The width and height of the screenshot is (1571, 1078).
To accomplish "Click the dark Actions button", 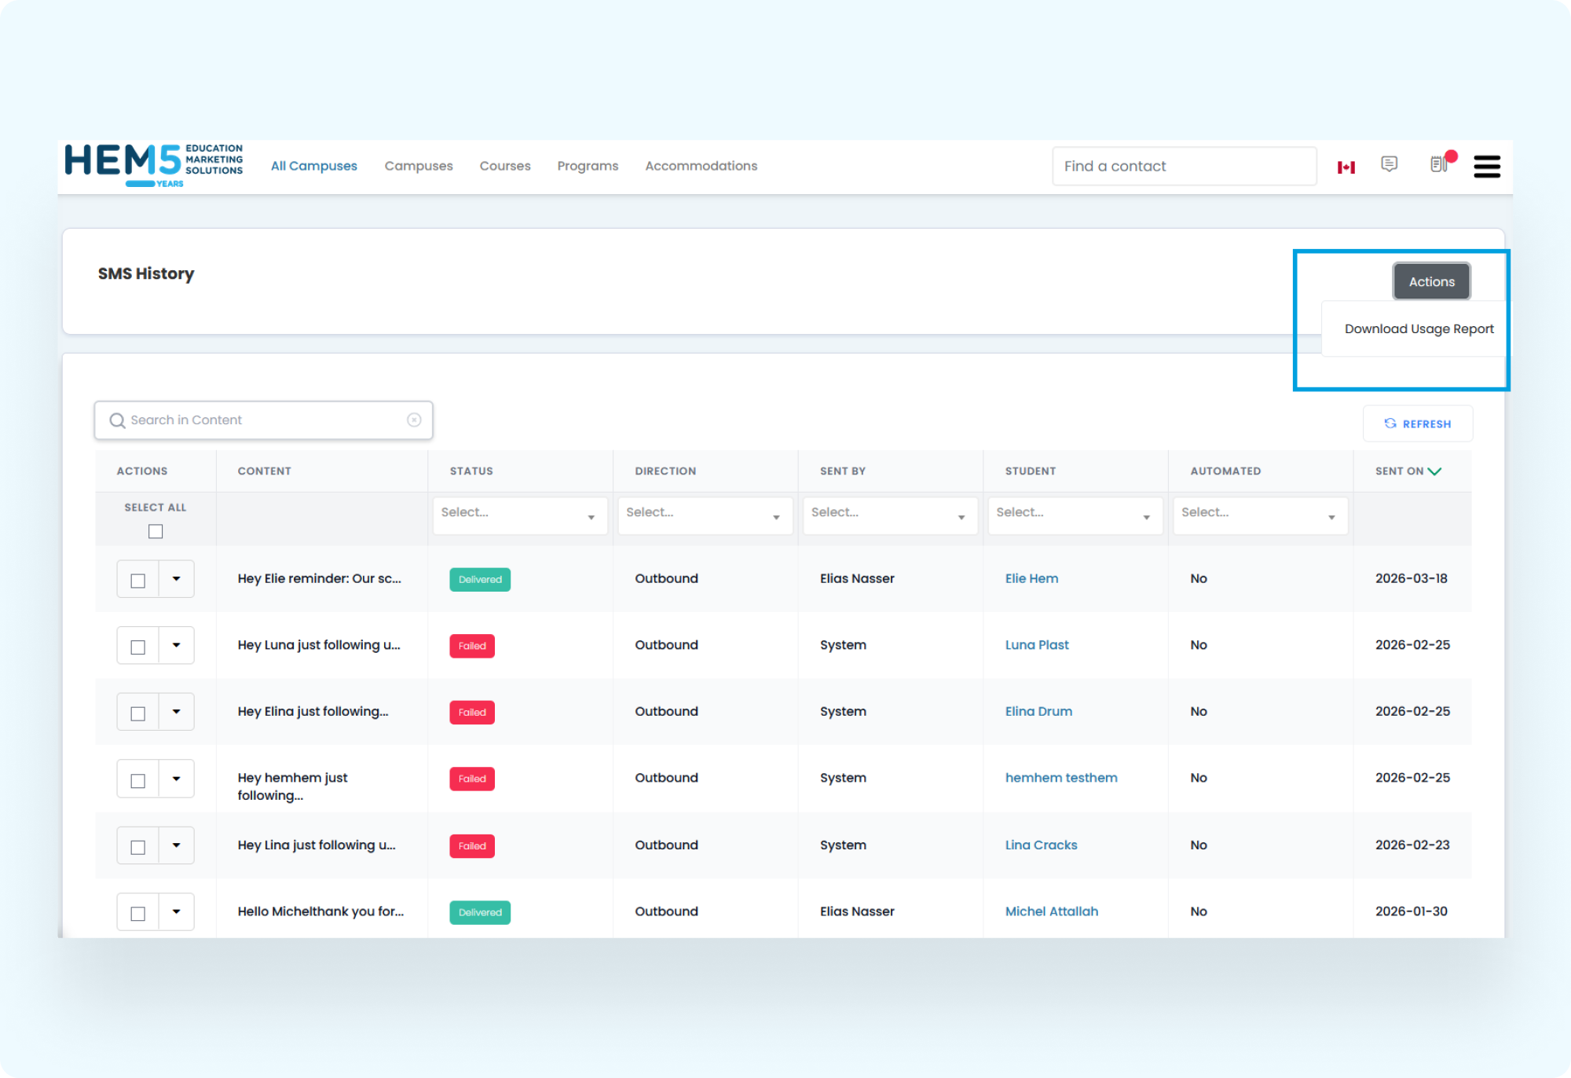I will pos(1430,282).
